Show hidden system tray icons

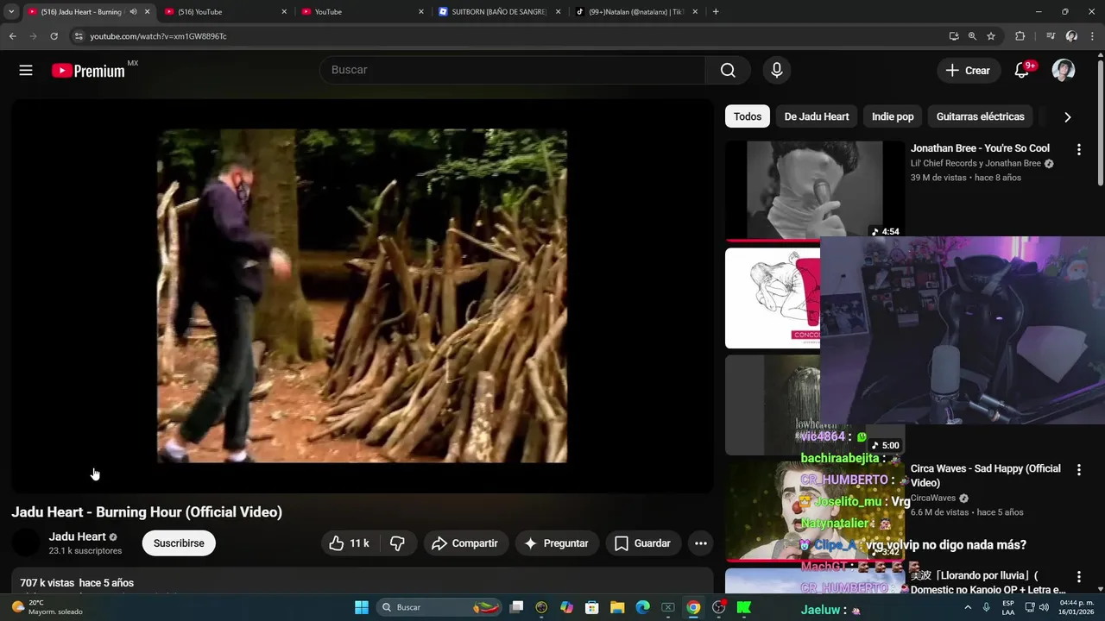[968, 607]
